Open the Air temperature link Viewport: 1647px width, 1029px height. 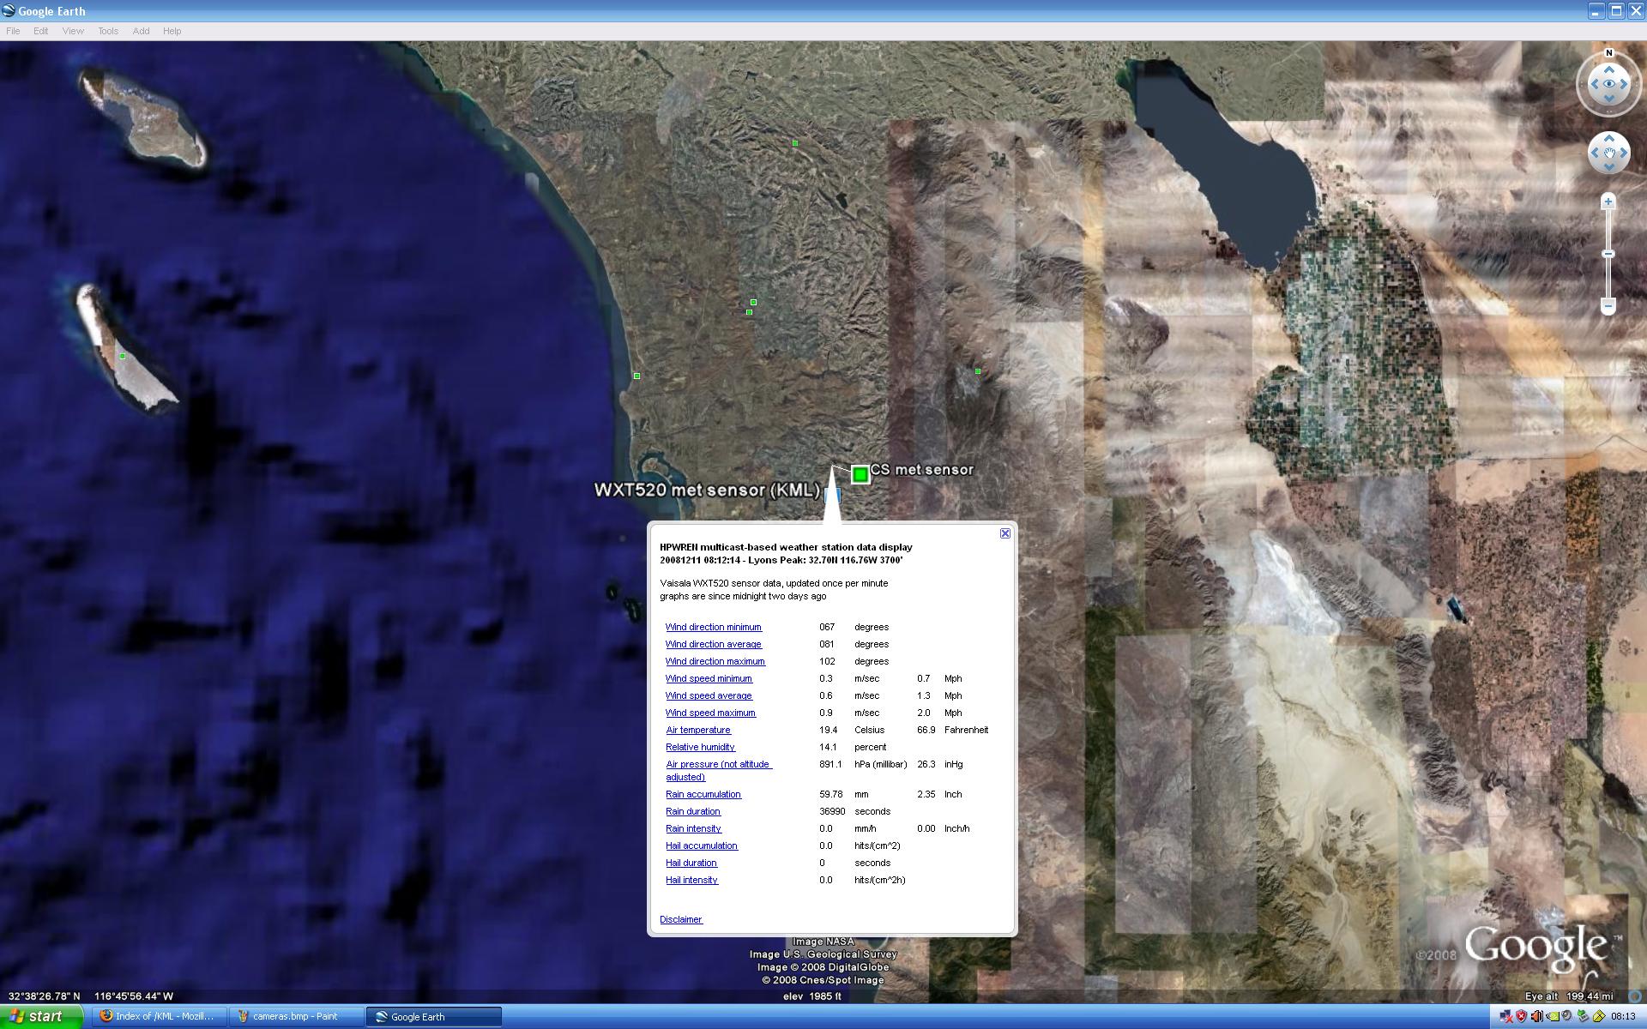(698, 730)
